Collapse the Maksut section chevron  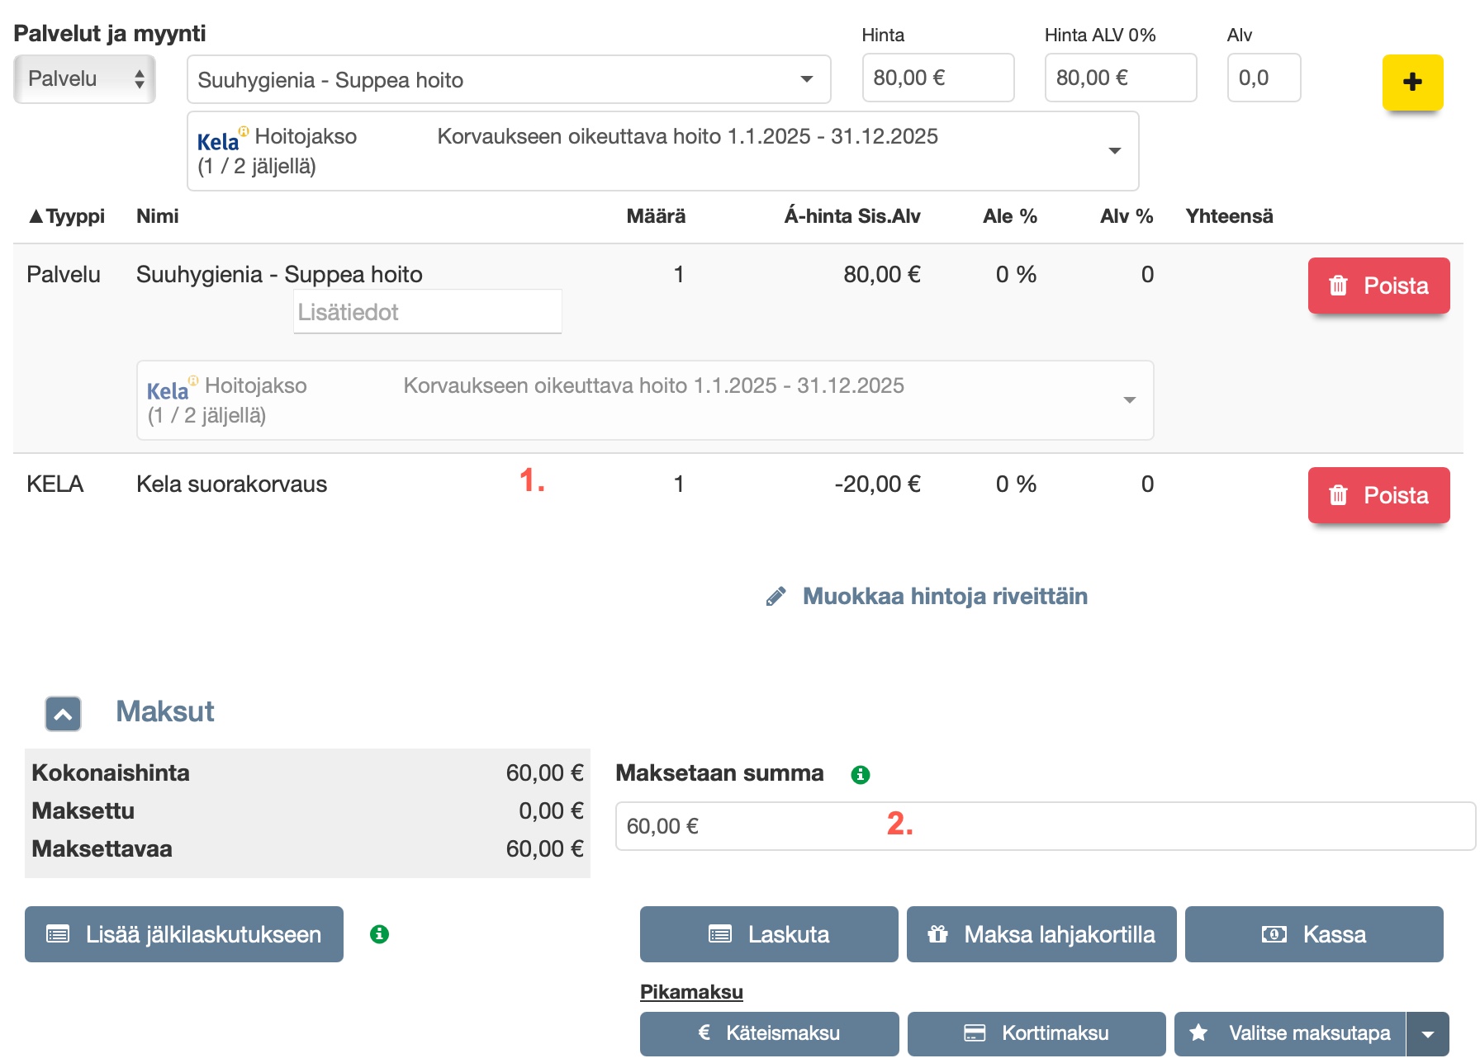(x=64, y=714)
